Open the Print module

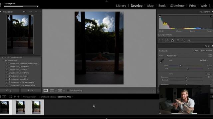(192, 6)
